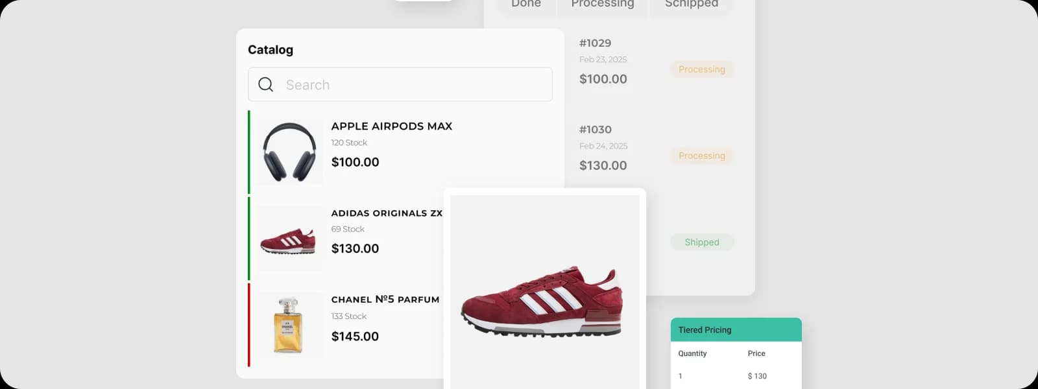The height and width of the screenshot is (389, 1038).
Task: Click the Processing badge on order #1029
Action: click(702, 69)
